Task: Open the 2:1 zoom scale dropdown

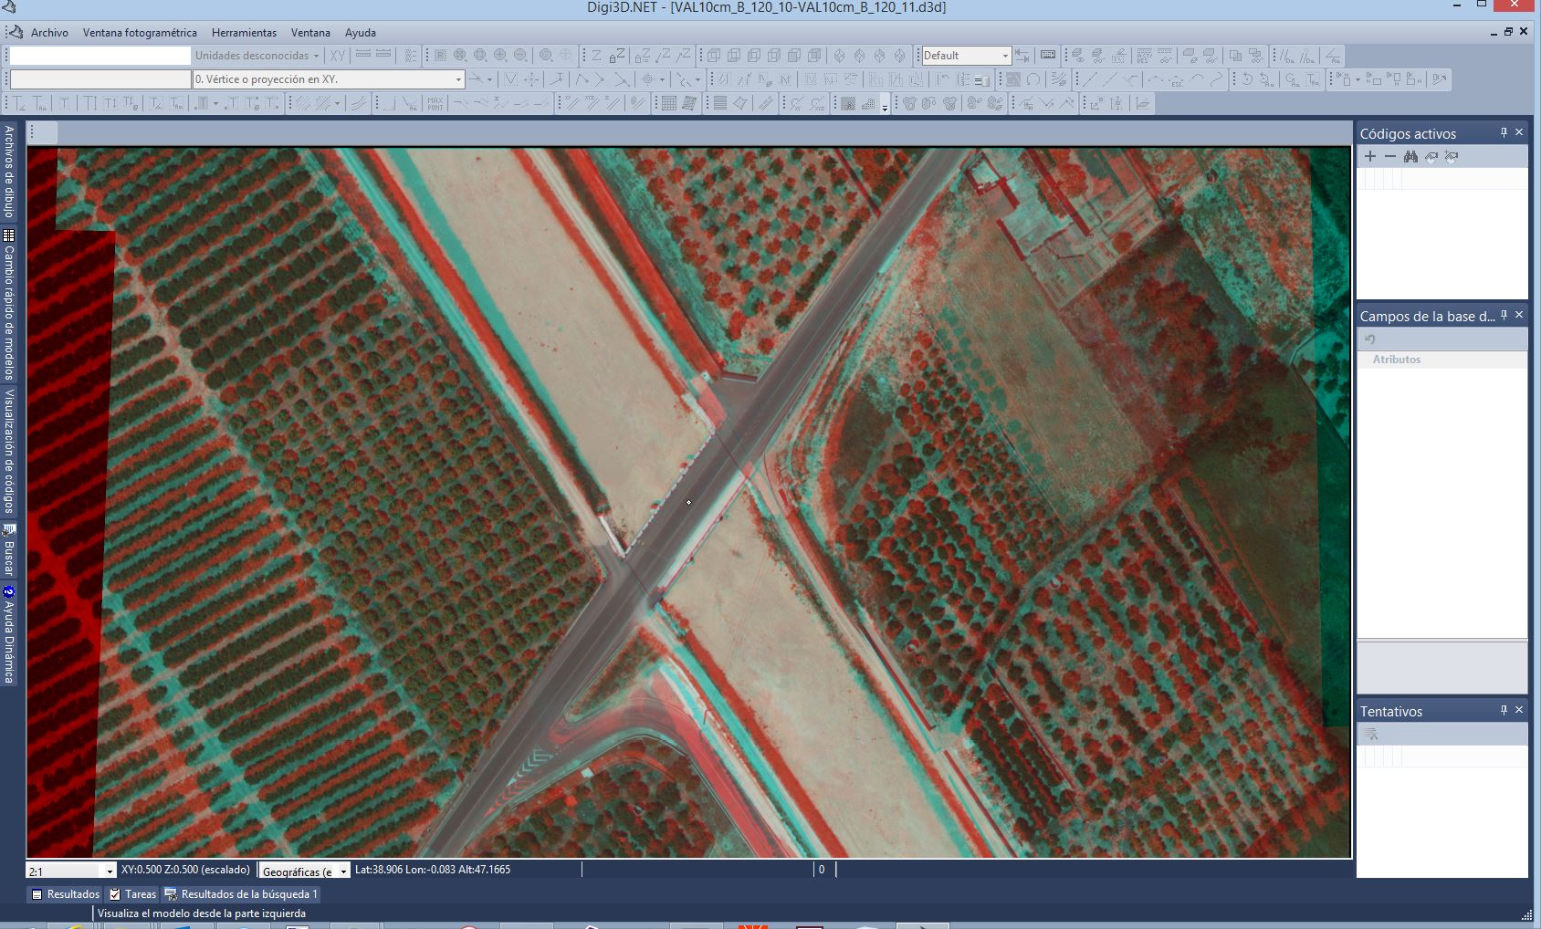Action: (x=110, y=872)
